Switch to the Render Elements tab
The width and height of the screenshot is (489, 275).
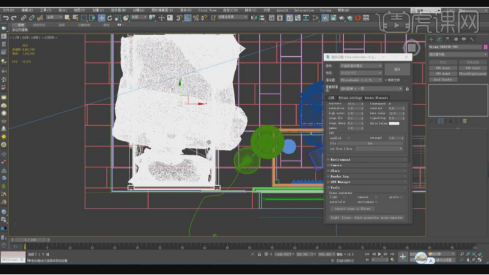pos(376,98)
